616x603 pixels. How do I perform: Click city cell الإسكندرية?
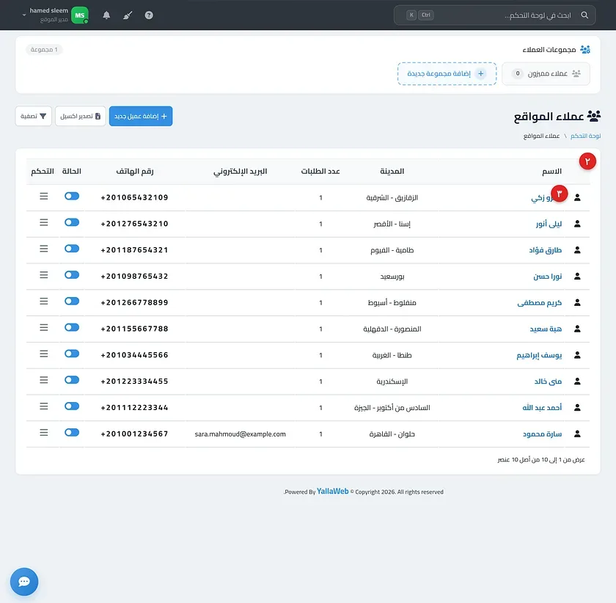392,381
